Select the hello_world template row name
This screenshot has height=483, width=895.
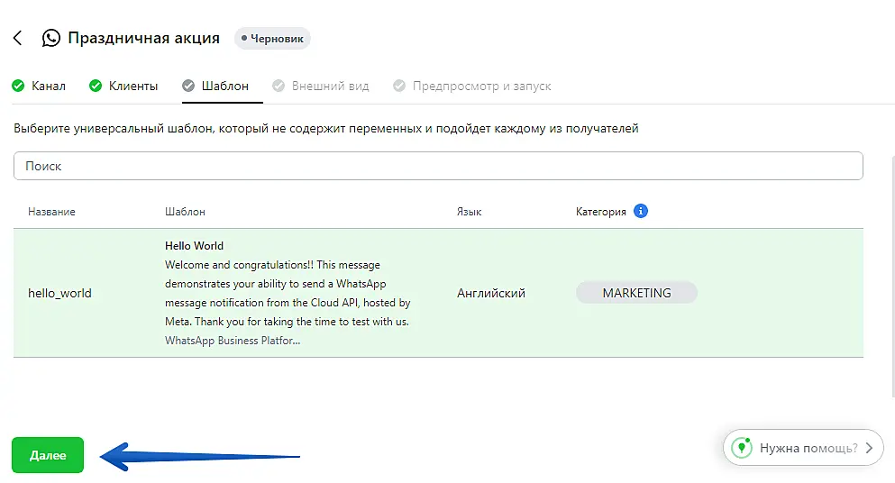[x=59, y=293]
